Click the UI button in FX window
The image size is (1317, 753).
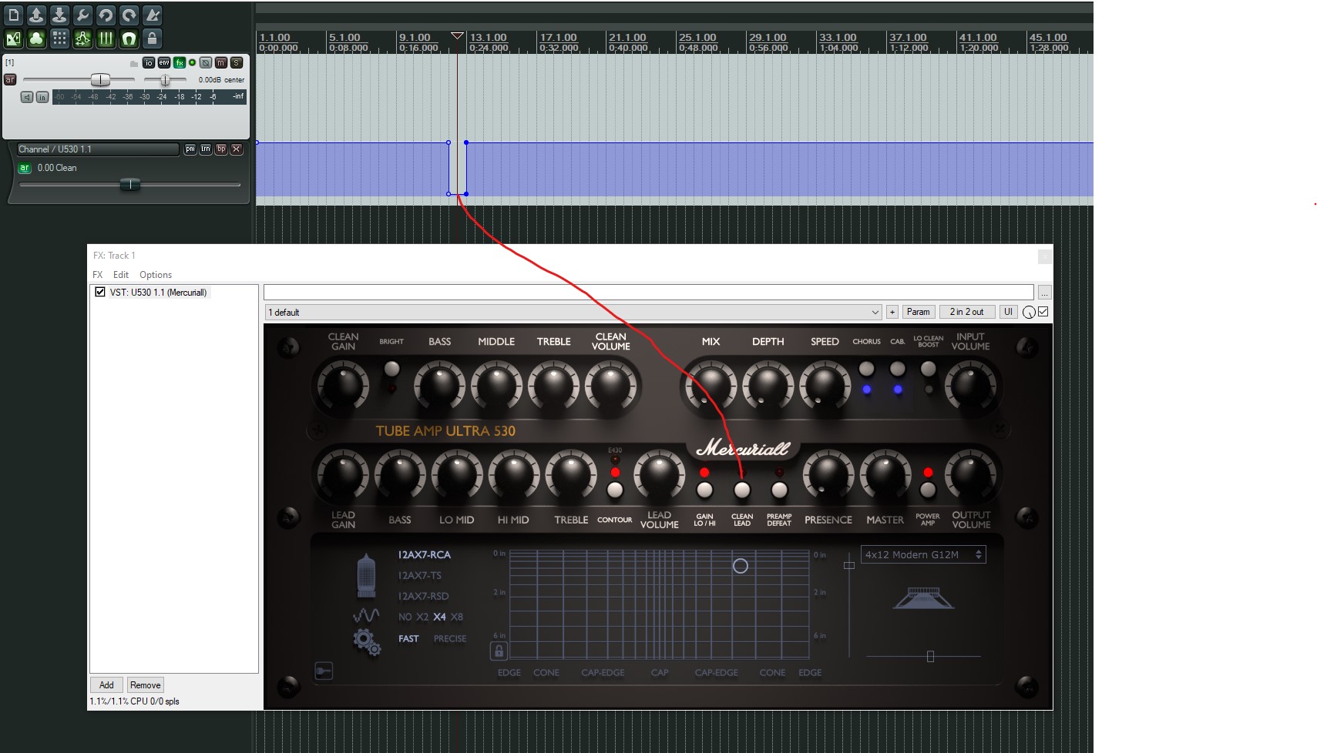(x=1008, y=312)
